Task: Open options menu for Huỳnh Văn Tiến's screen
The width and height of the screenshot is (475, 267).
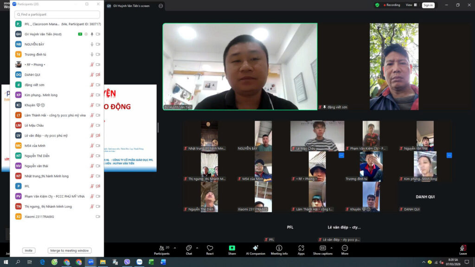Action: point(160,6)
